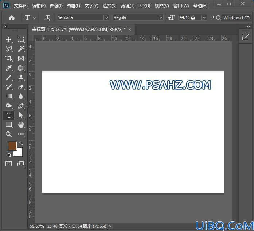Viewport: 254px width, 231px height.
Task: Open the 编辑(E) menu
Action: pyautogui.click(x=39, y=6)
